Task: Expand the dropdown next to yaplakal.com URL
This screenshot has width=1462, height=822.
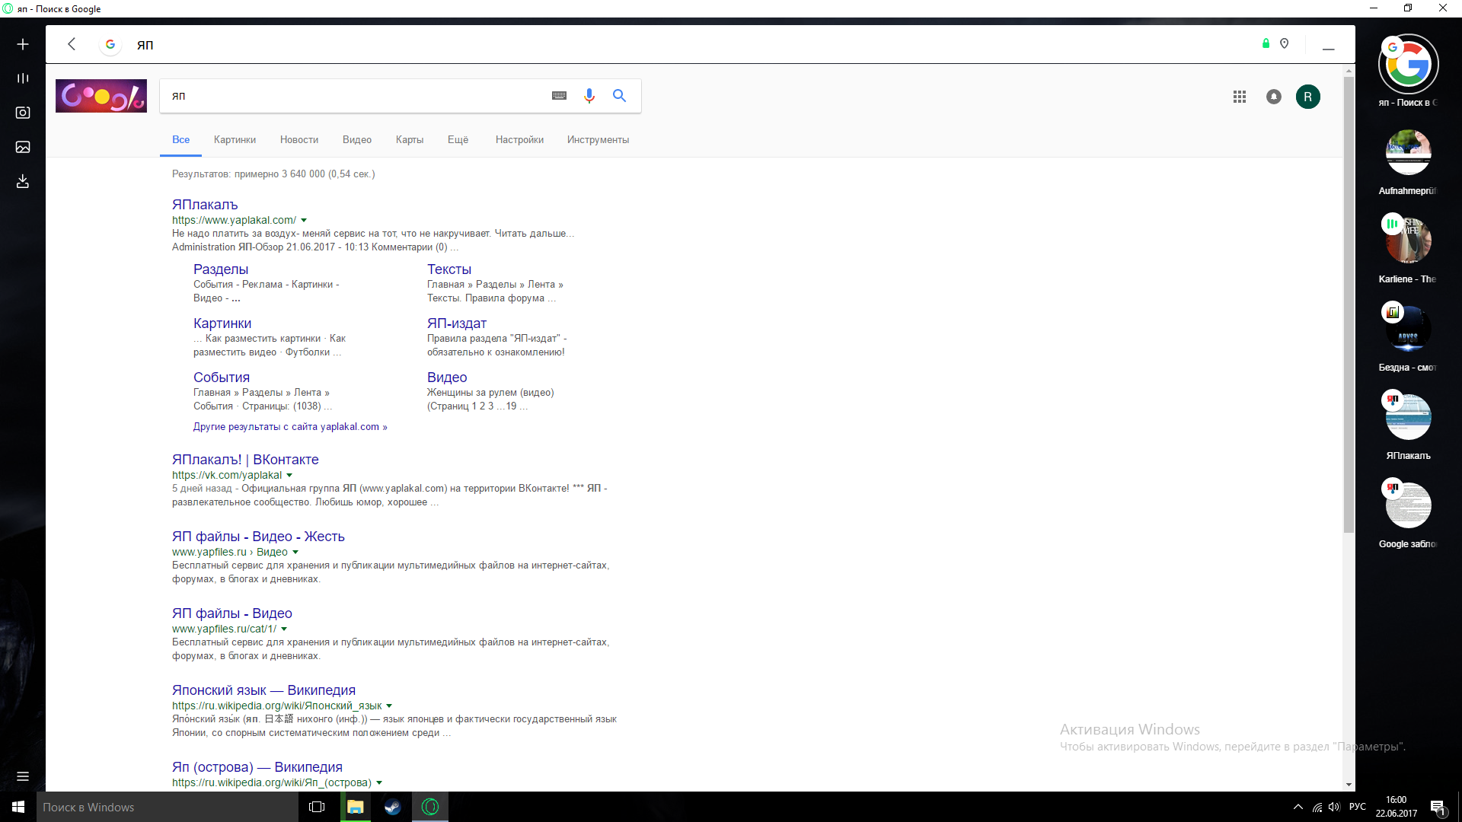Action: point(304,221)
